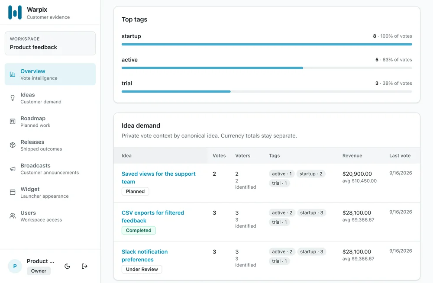Click the Owner role badge
This screenshot has width=433, height=283.
(39, 271)
